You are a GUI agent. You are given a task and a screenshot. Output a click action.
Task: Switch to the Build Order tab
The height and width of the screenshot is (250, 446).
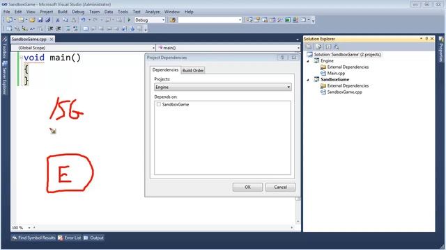point(193,70)
